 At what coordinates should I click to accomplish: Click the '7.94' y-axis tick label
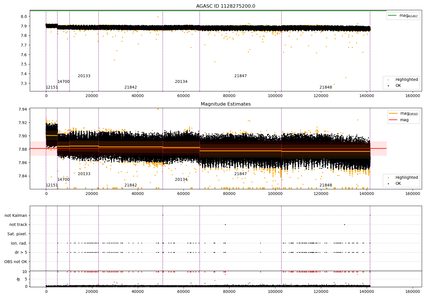(22, 109)
